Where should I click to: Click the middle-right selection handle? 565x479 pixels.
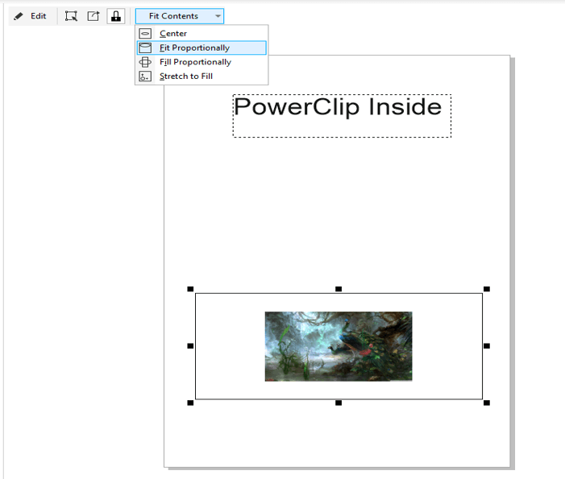(x=487, y=346)
